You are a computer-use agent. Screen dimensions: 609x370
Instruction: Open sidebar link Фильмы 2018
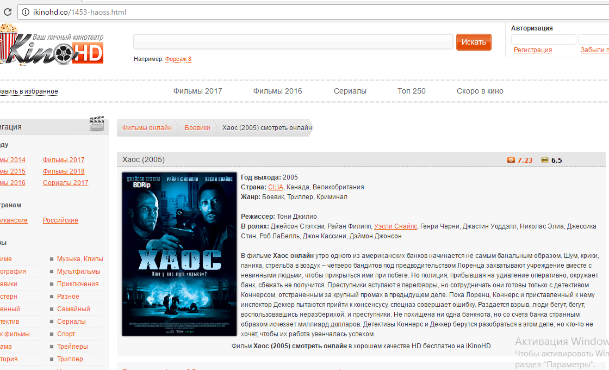[64, 171]
